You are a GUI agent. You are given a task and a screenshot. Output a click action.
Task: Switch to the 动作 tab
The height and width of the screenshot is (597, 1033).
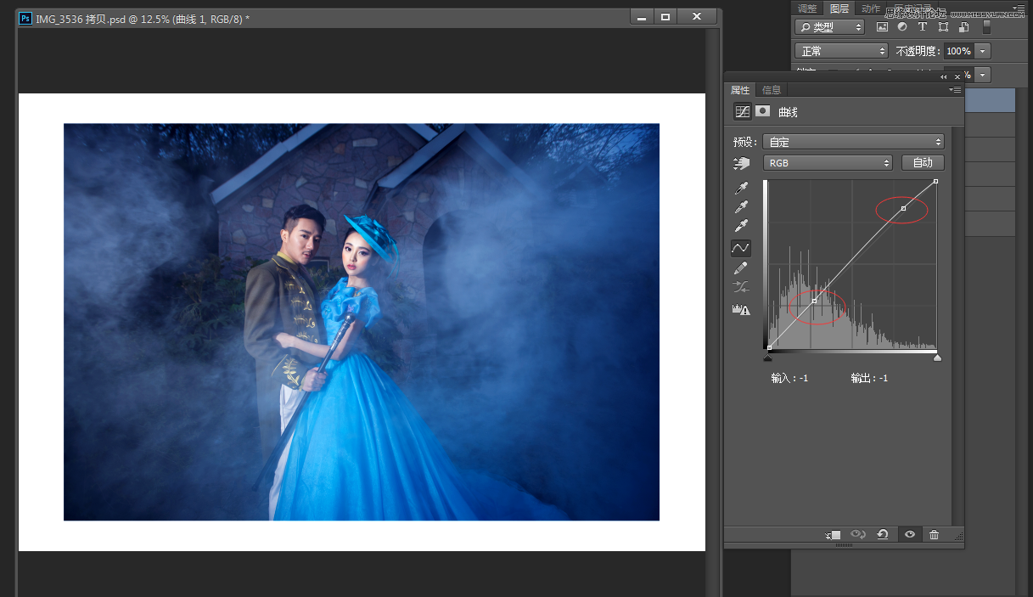point(871,8)
